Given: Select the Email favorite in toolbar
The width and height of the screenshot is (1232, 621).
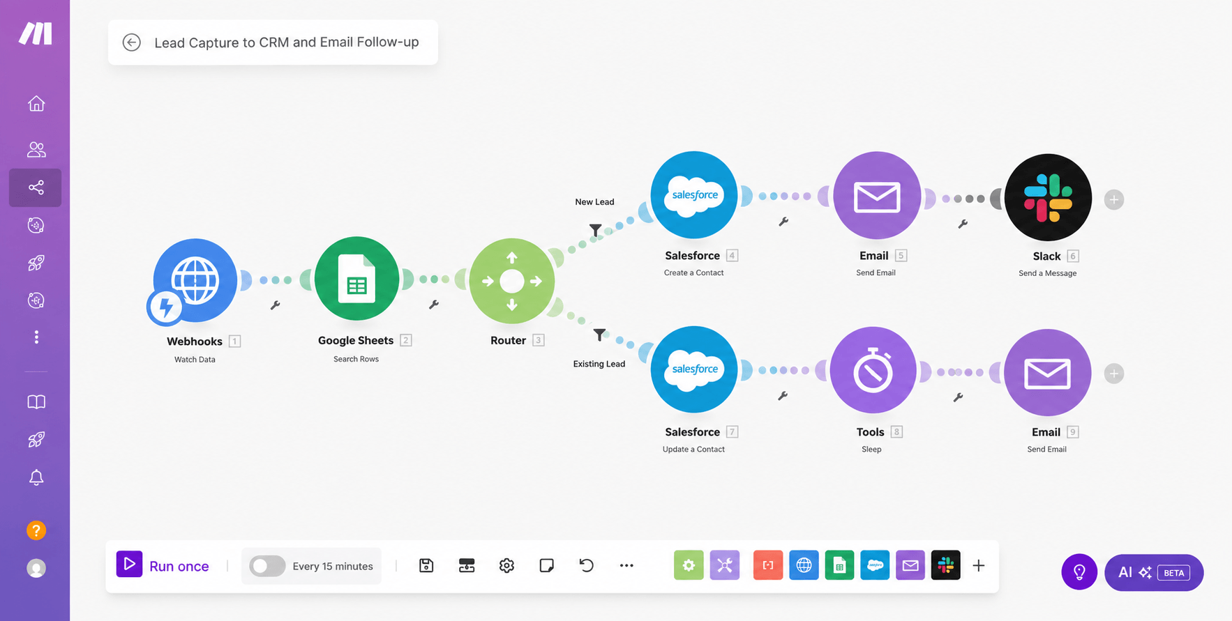Looking at the screenshot, I should pos(910,565).
